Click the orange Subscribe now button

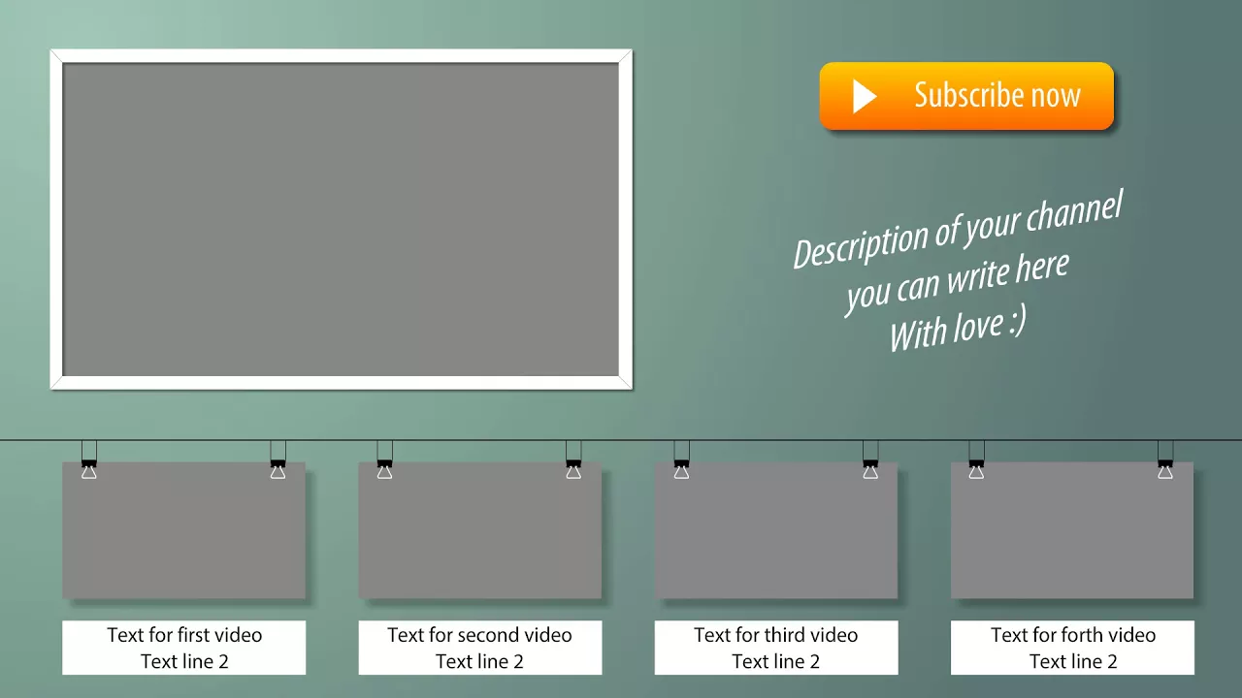point(966,96)
